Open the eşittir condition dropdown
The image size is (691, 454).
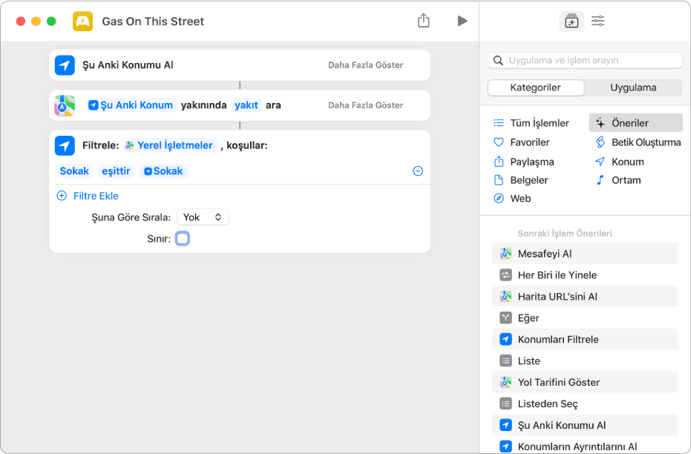tap(116, 171)
